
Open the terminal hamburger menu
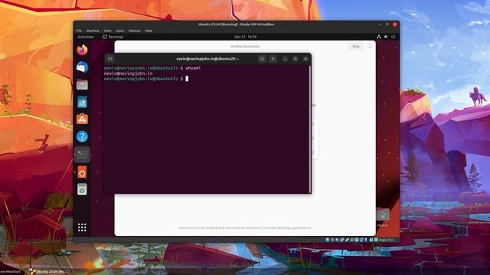(273, 59)
